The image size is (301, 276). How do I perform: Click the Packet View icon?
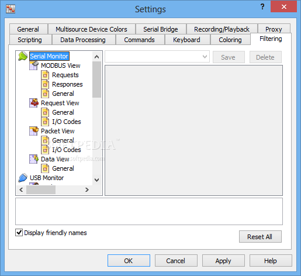34,131
